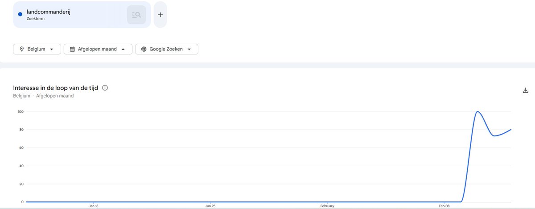Click the blue dot beside landcommanderij
535x209 pixels.
point(20,15)
